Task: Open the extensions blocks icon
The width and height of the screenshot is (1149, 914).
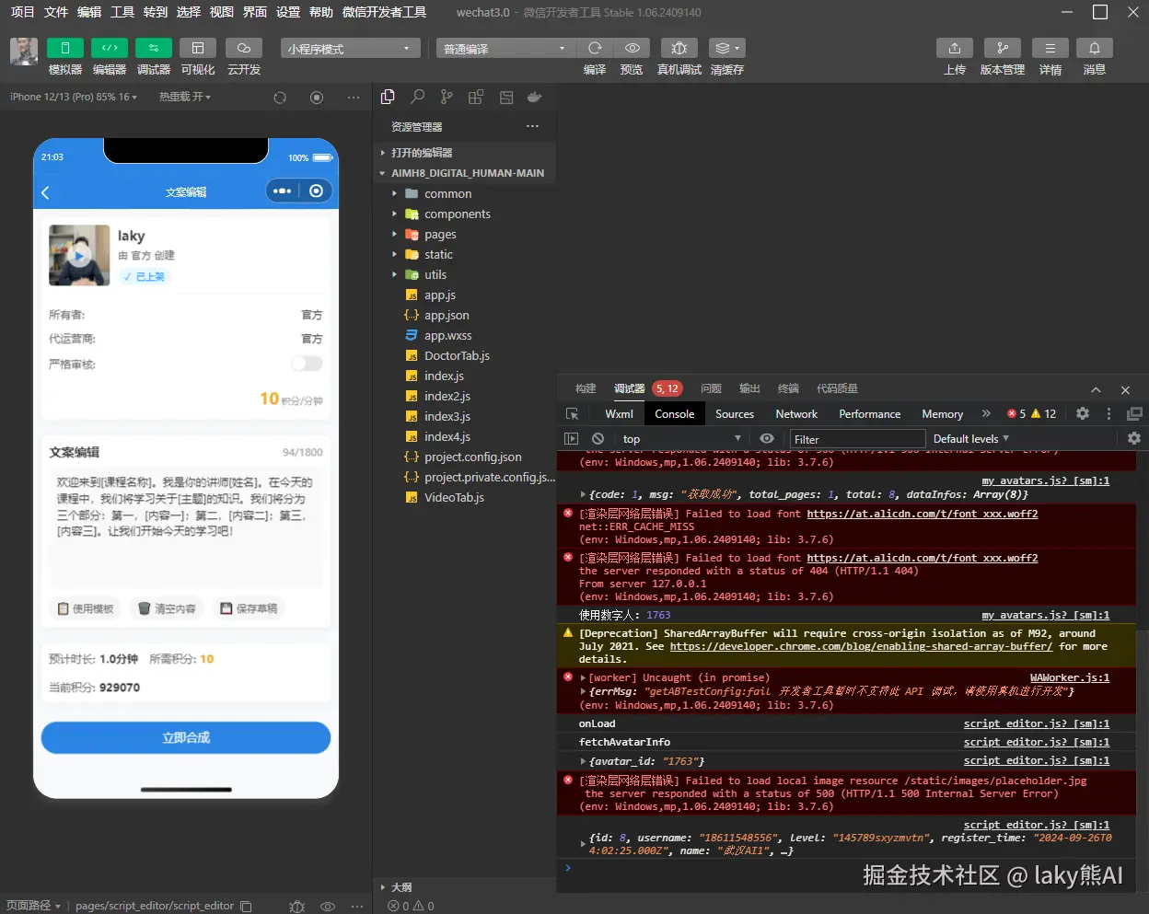Action: [x=476, y=97]
